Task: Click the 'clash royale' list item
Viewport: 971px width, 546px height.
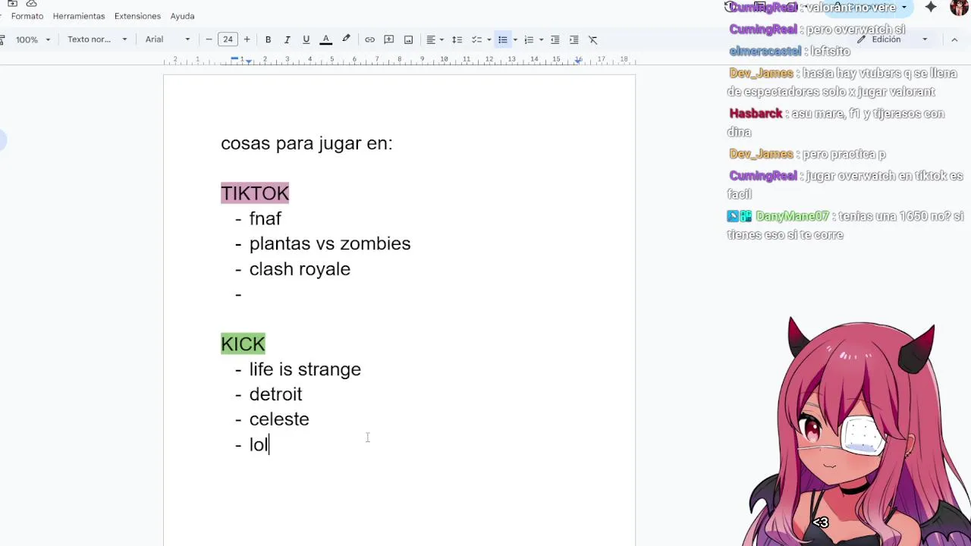Action: [300, 269]
